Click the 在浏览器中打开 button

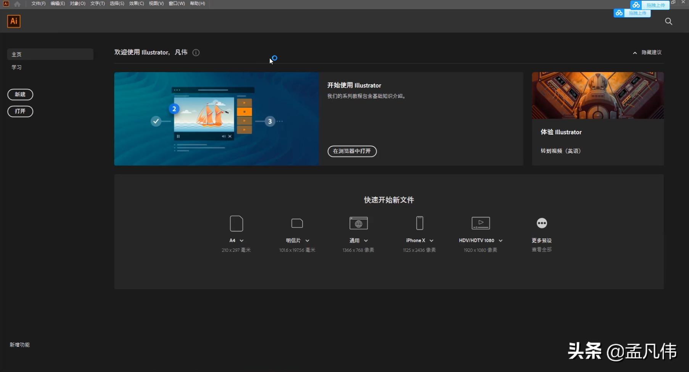coord(352,151)
